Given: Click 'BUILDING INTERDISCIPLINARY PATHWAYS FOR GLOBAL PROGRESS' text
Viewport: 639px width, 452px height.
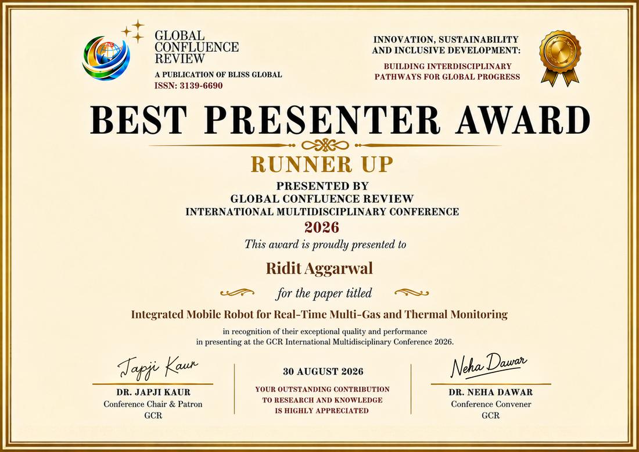Looking at the screenshot, I should (447, 71).
